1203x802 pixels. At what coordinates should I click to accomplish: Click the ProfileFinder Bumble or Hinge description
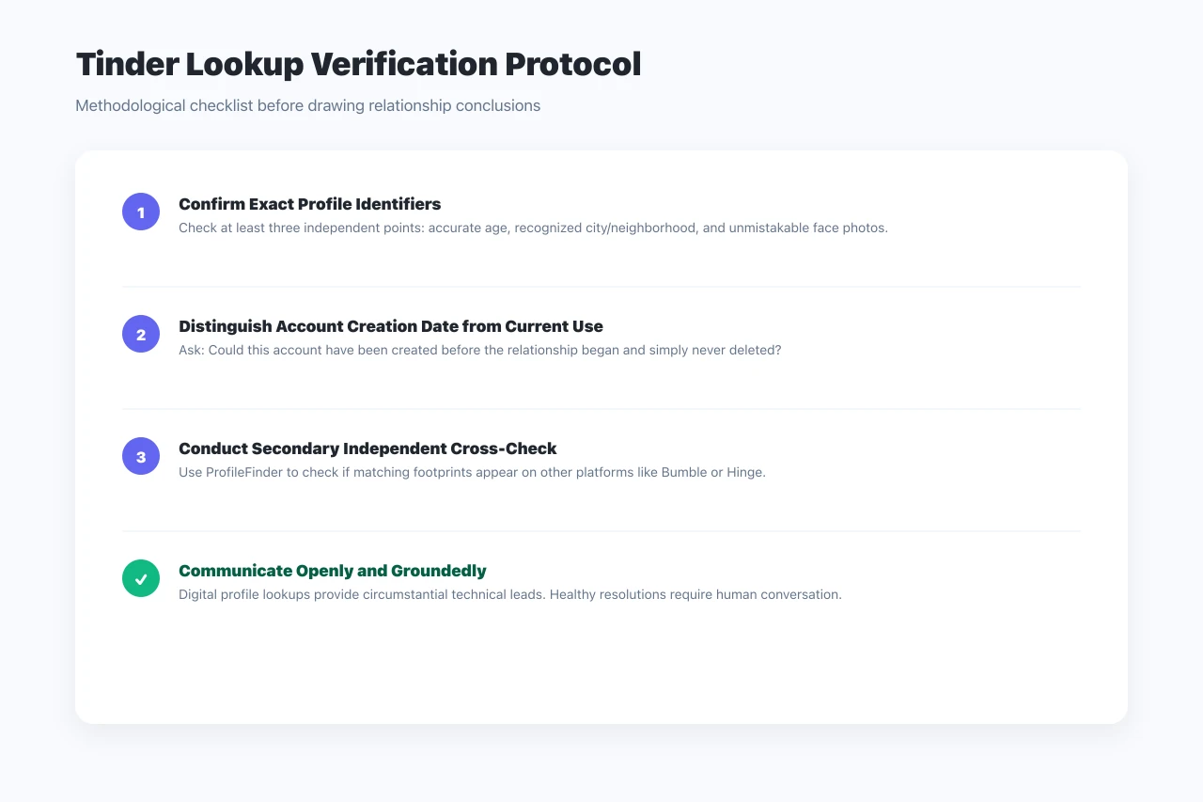coord(472,472)
